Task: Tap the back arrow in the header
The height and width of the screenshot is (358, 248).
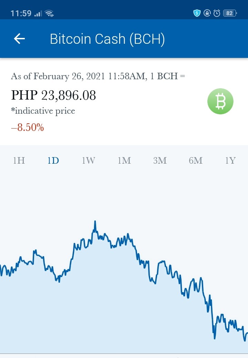Action: [x=19, y=38]
